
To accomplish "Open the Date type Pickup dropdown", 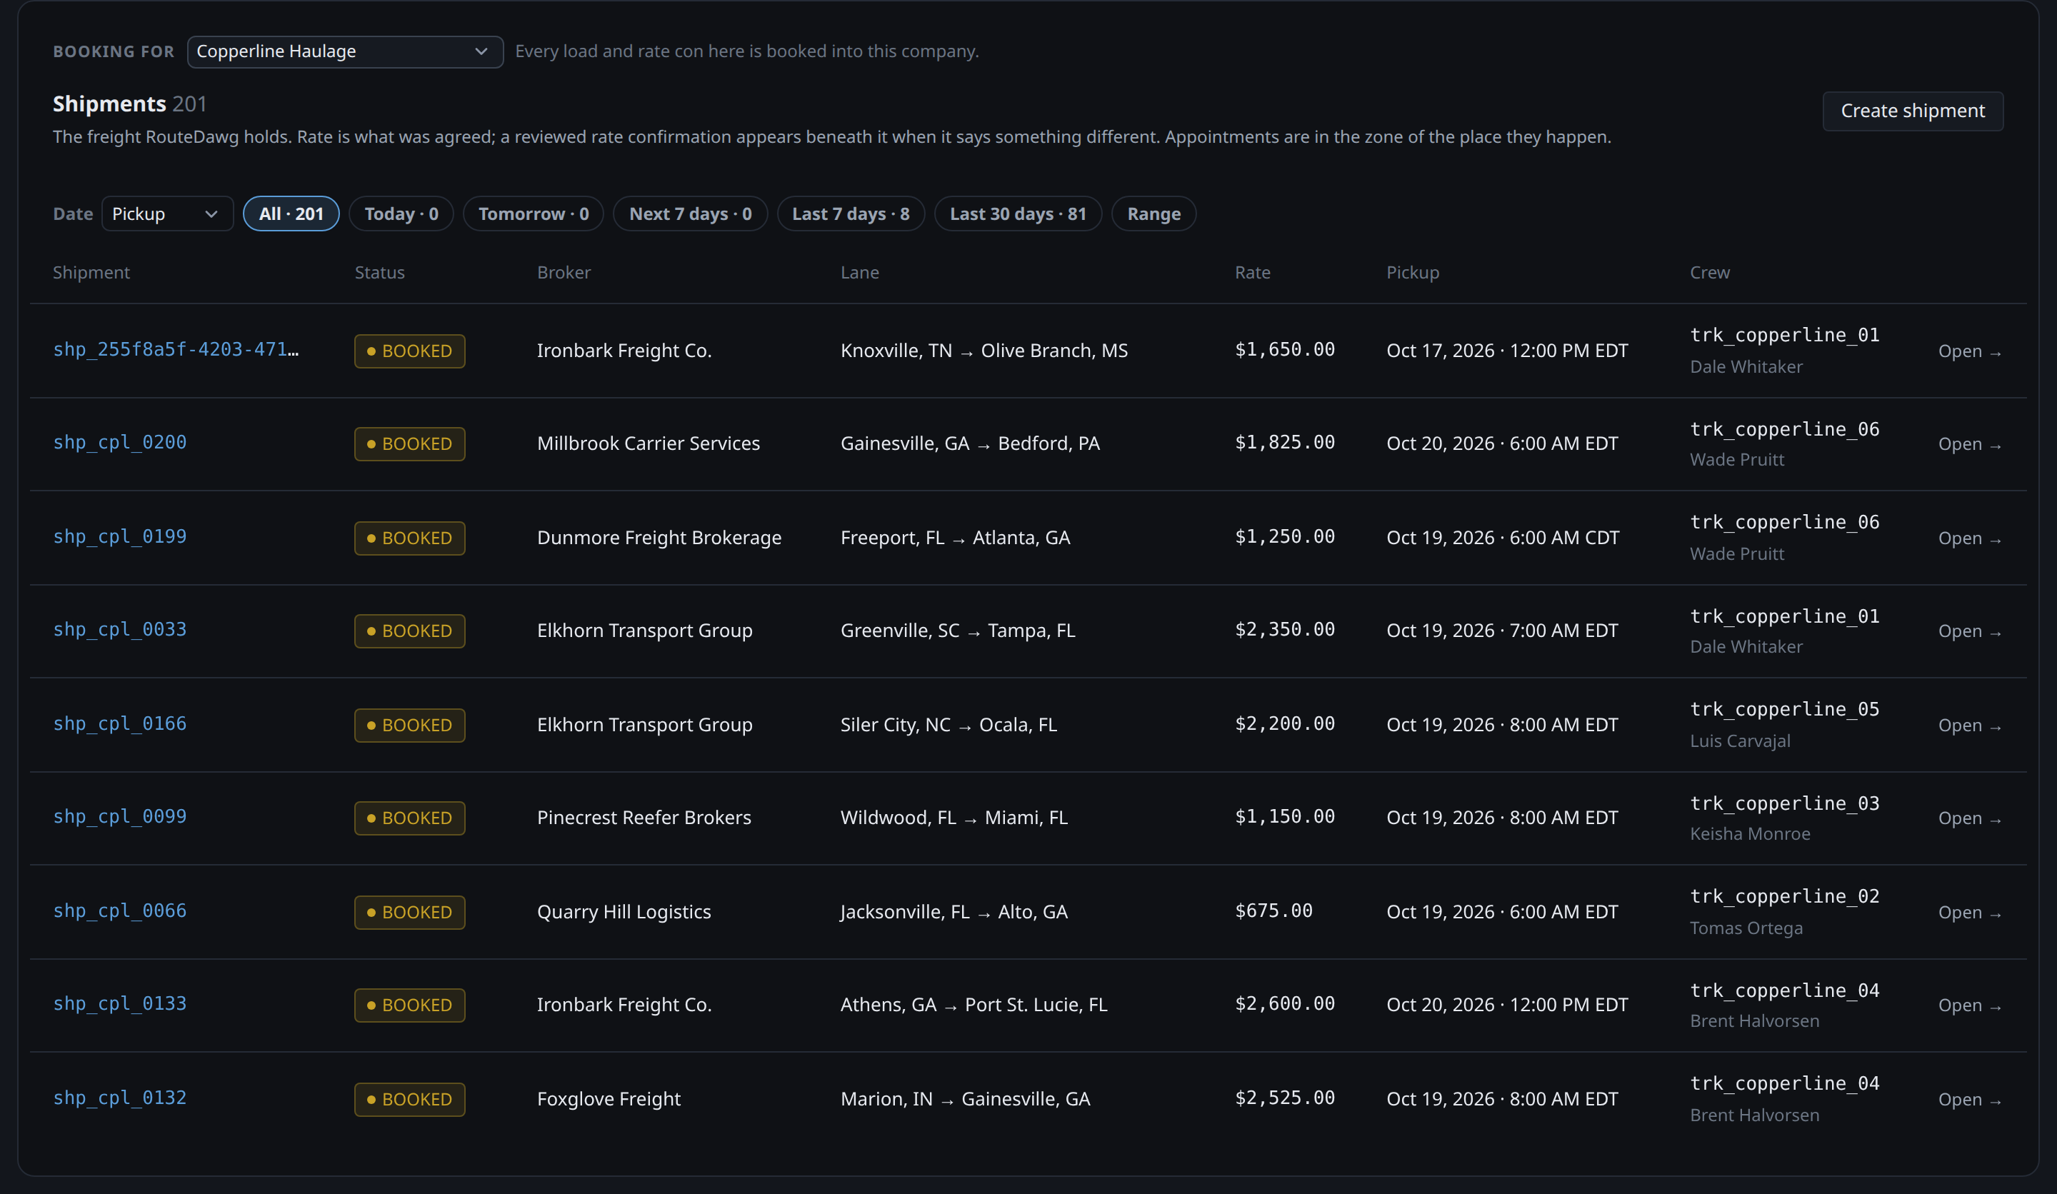I will coord(167,214).
